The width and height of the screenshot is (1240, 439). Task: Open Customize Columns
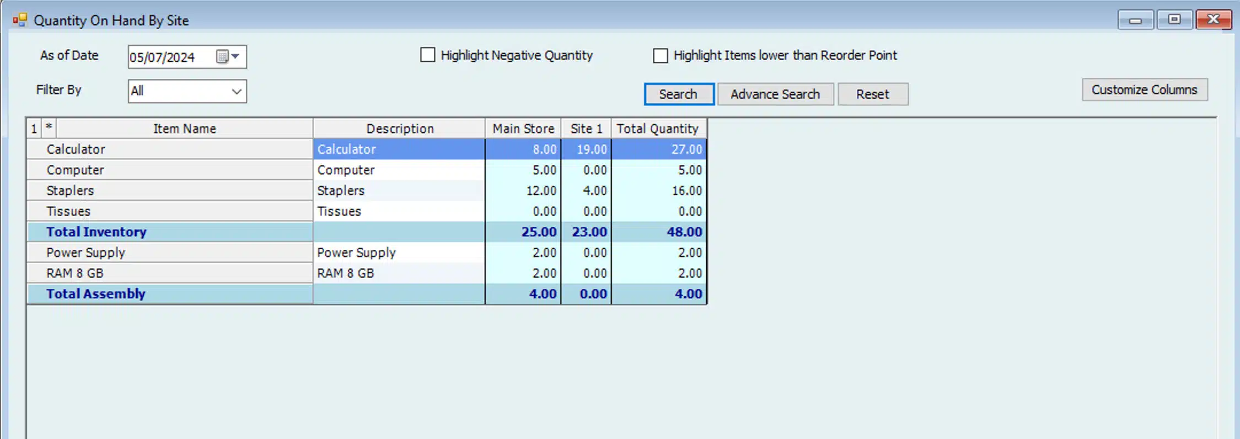1144,90
